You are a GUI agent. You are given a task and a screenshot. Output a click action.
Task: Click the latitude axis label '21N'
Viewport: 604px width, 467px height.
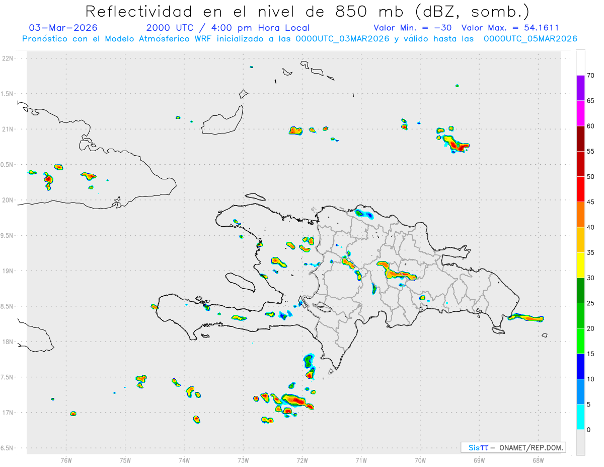coord(8,129)
